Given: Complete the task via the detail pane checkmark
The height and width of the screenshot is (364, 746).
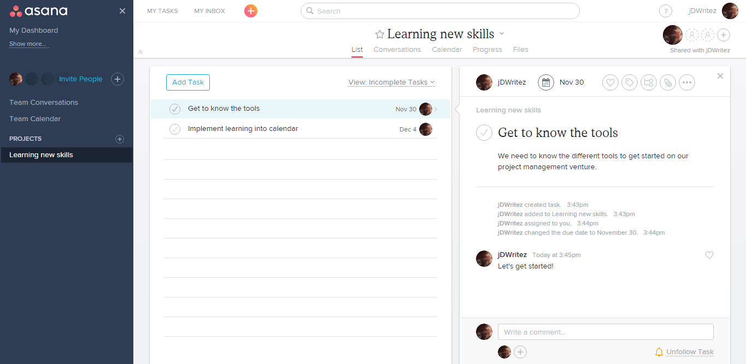Looking at the screenshot, I should pos(484,133).
